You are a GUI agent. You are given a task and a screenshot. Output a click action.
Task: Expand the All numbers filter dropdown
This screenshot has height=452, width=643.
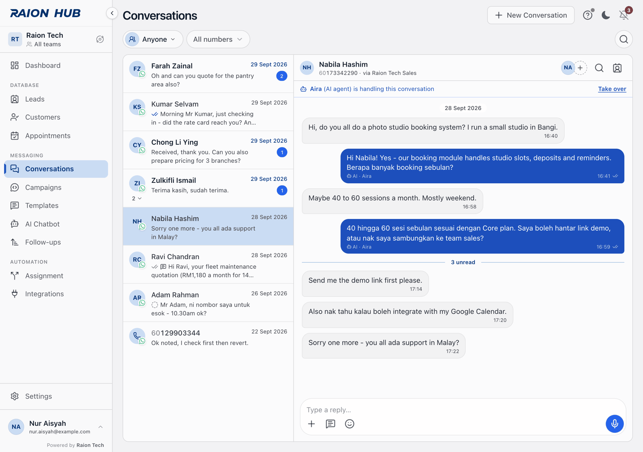point(218,39)
